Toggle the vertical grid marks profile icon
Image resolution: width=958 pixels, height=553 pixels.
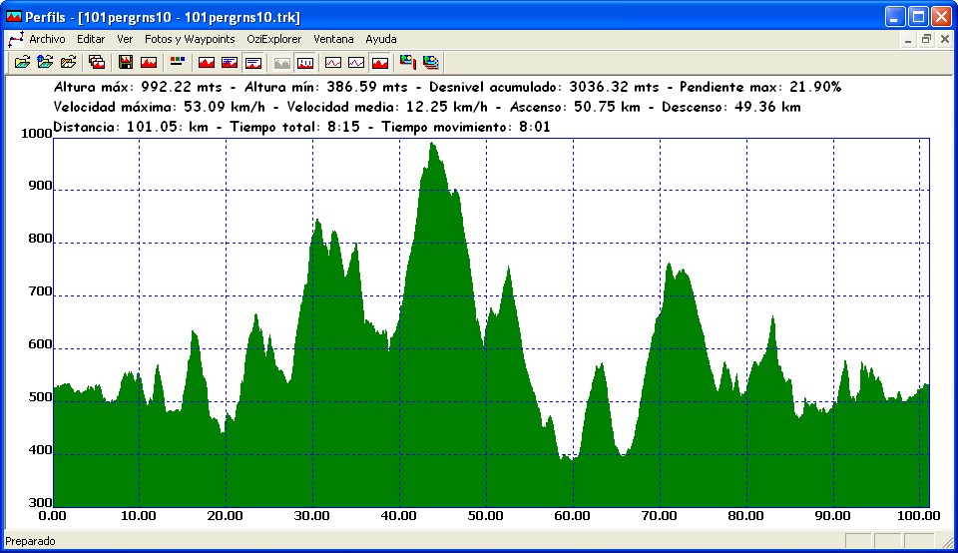[305, 62]
